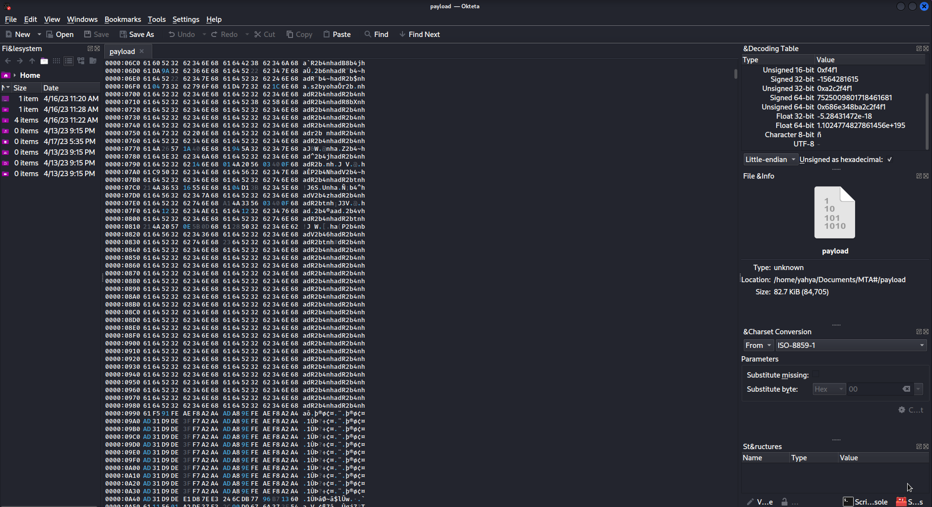Image resolution: width=932 pixels, height=507 pixels.
Task: Float the File Info panel
Action: [919, 176]
